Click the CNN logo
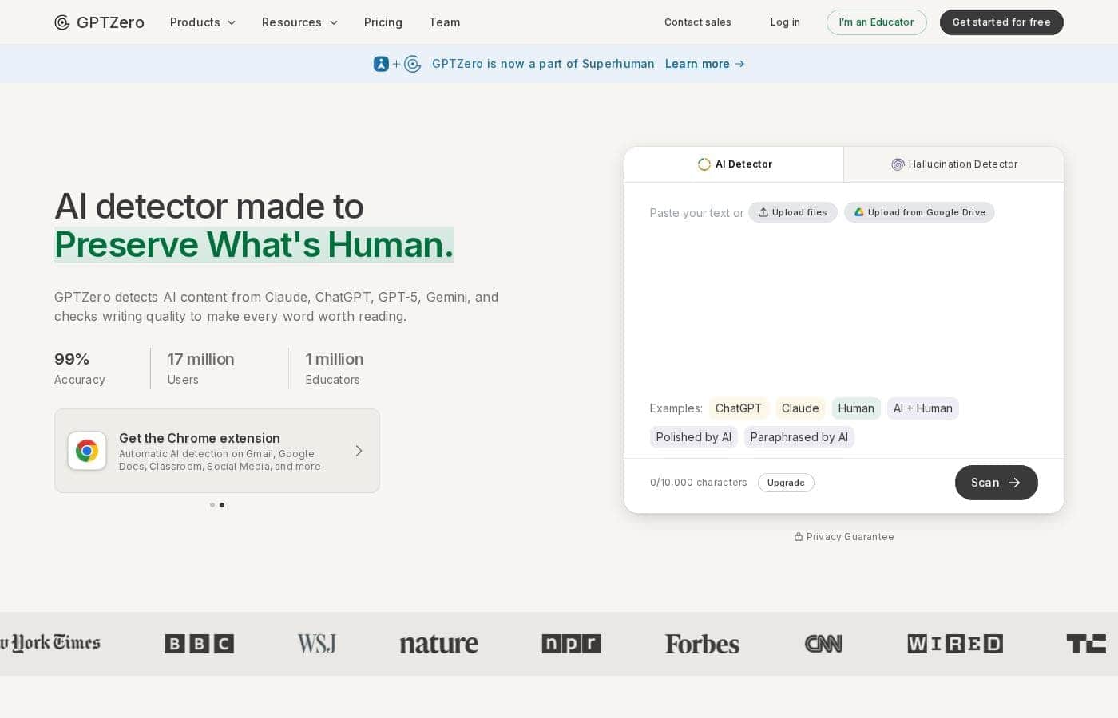 [x=823, y=644]
